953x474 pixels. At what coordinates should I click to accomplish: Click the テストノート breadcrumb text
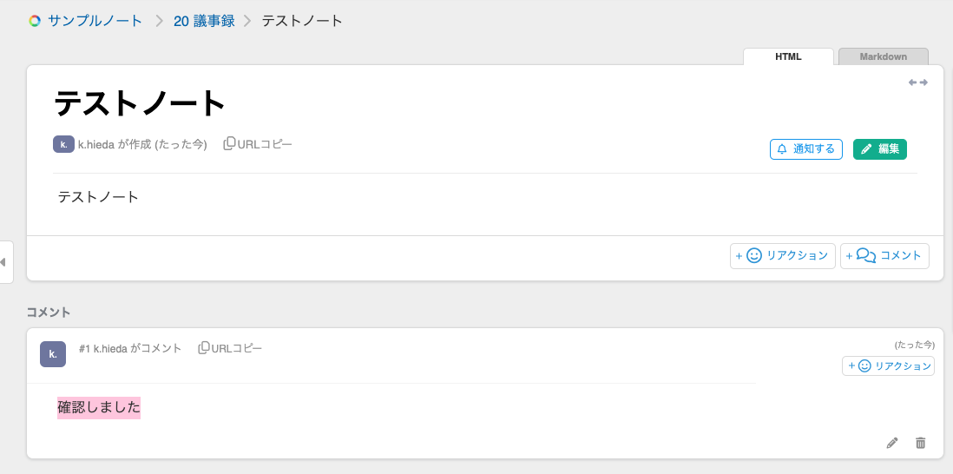[302, 21]
